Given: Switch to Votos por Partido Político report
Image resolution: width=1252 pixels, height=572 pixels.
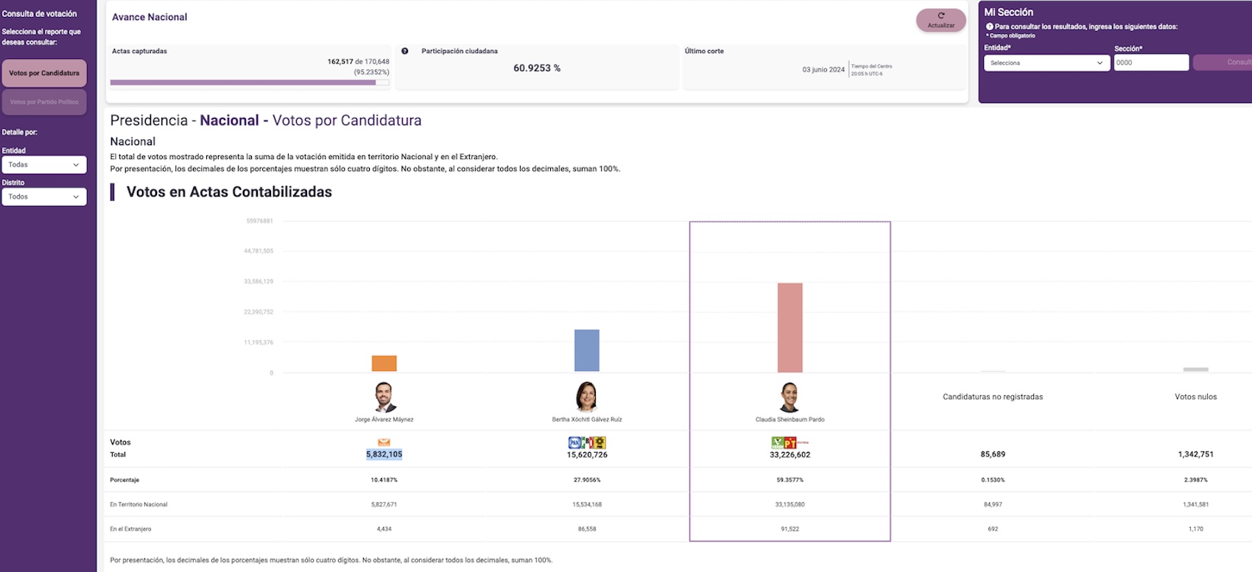Looking at the screenshot, I should click(x=44, y=102).
